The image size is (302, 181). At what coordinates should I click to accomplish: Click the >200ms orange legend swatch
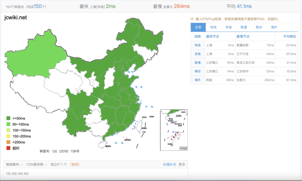[8, 142]
